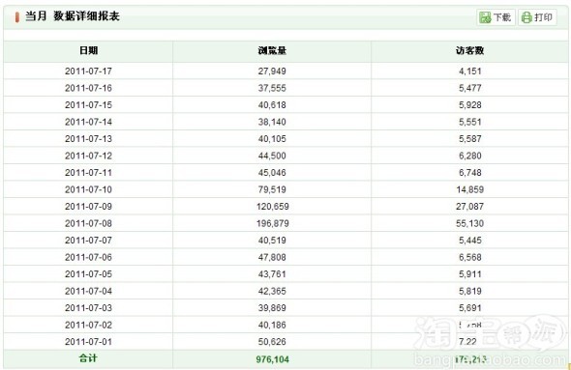The height and width of the screenshot is (370, 571).
Task: Select the 2011-07-17 date cell
Action: (x=88, y=71)
